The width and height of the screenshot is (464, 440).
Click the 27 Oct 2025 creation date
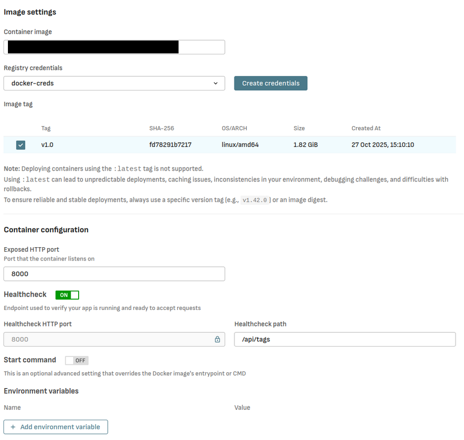[x=382, y=145]
